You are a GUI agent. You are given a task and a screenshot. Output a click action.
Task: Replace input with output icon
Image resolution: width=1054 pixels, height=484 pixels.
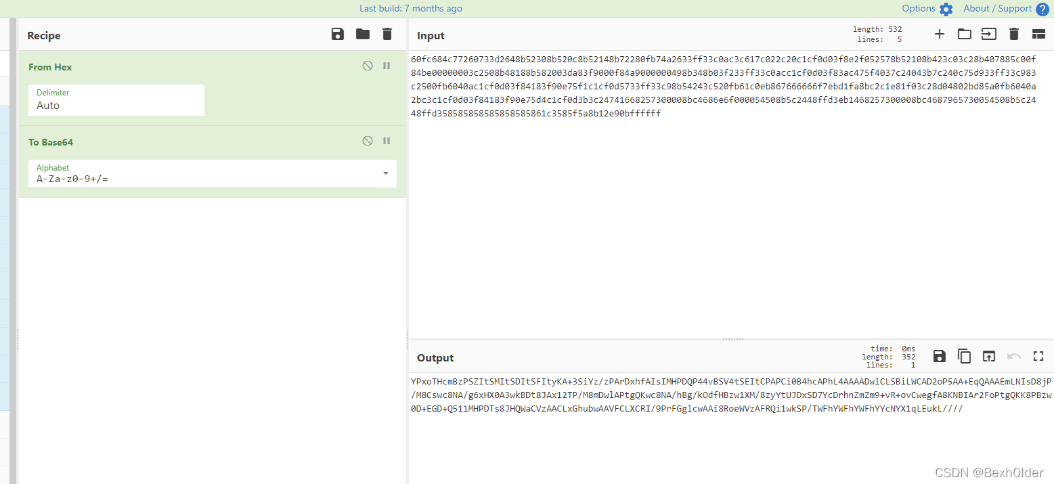tap(989, 356)
